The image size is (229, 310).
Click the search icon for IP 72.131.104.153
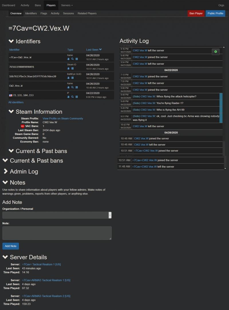click(72, 97)
